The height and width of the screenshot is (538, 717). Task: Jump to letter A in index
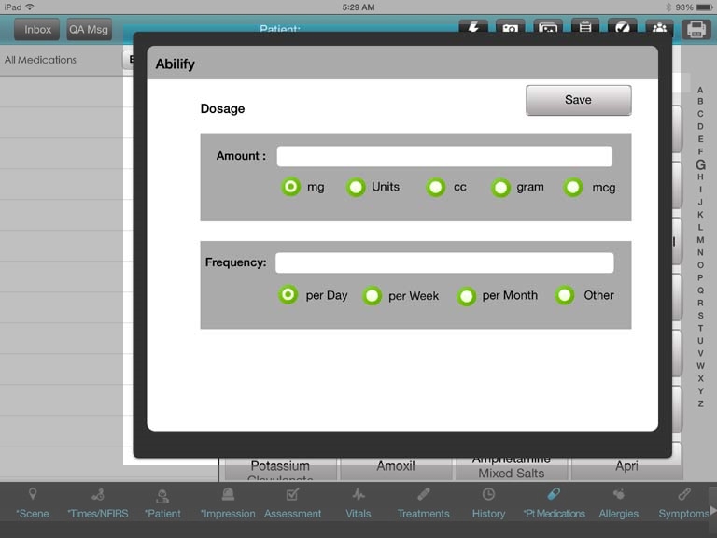pyautogui.click(x=700, y=90)
